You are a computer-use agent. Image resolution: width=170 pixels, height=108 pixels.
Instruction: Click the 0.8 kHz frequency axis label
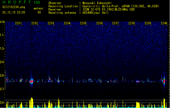2,76
